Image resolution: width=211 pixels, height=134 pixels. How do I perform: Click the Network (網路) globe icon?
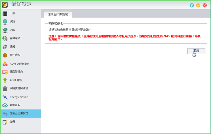coord(5,22)
